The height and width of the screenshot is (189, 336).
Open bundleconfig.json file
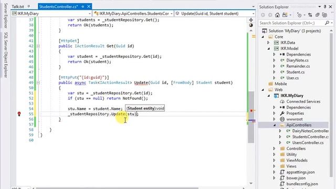click(302, 184)
